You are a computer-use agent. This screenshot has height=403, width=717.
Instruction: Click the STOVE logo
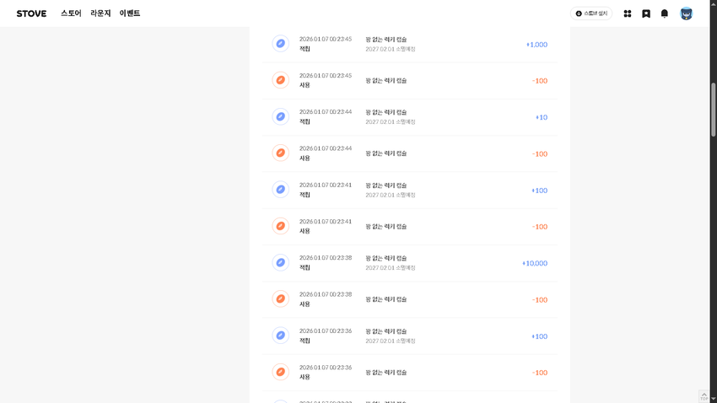31,13
